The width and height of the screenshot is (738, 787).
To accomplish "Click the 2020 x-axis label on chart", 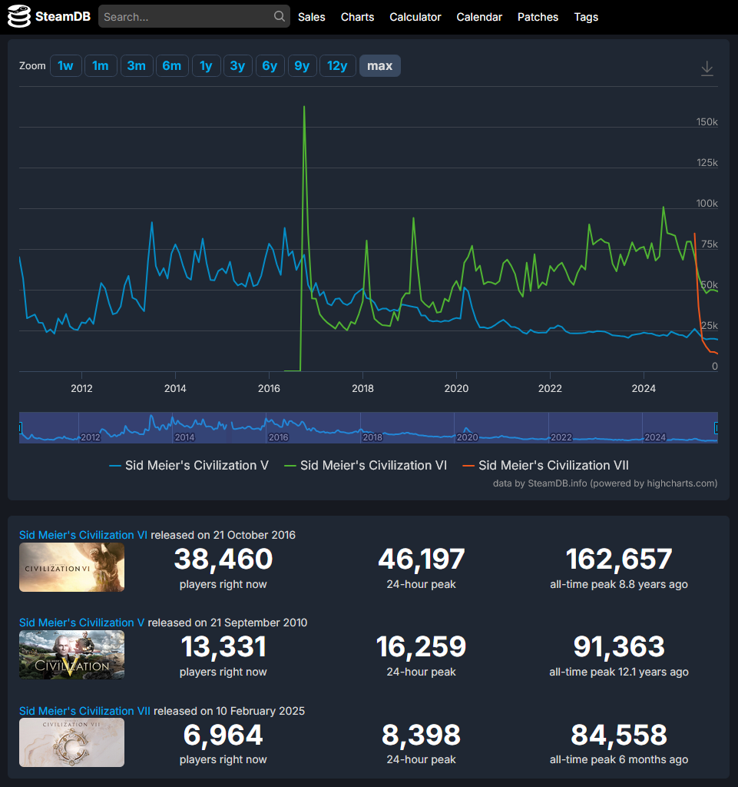I will [x=456, y=388].
